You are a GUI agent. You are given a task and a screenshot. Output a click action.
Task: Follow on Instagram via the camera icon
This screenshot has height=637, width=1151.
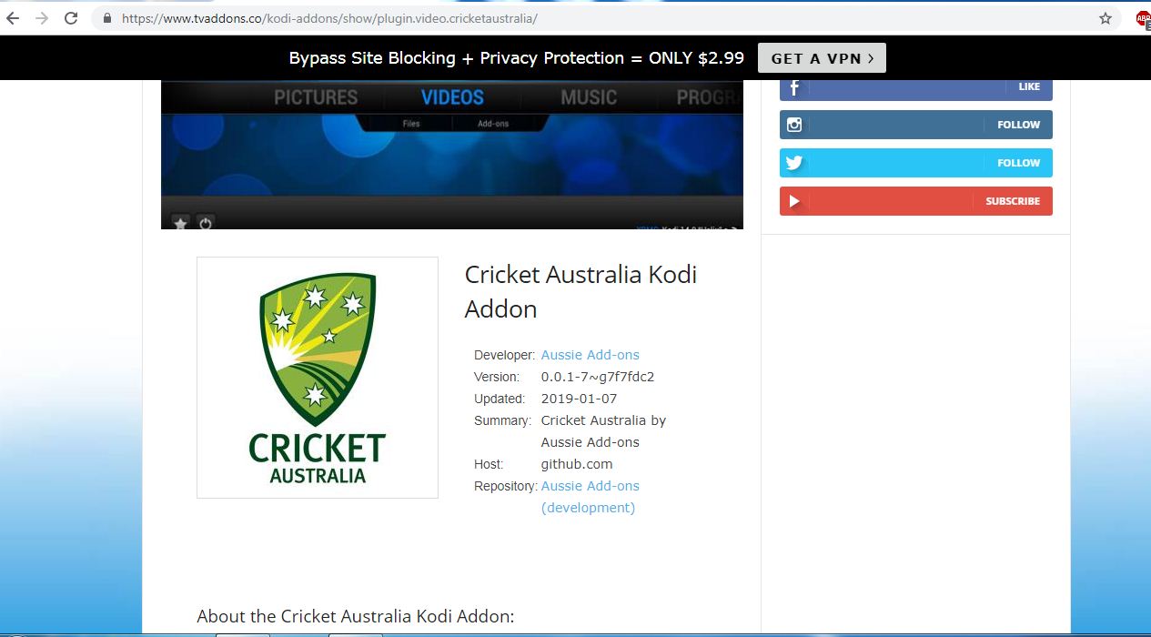click(x=794, y=125)
